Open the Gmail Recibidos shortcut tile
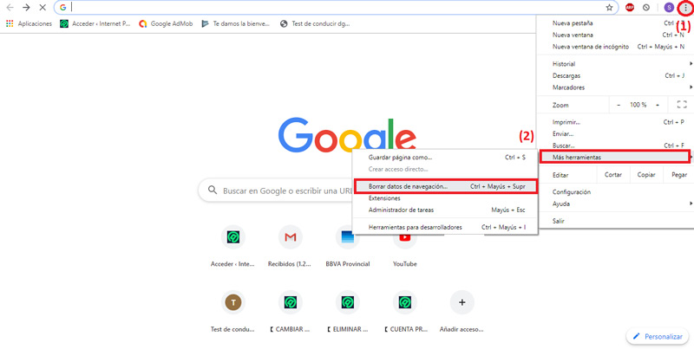This screenshot has height=349, width=694. coord(290,236)
